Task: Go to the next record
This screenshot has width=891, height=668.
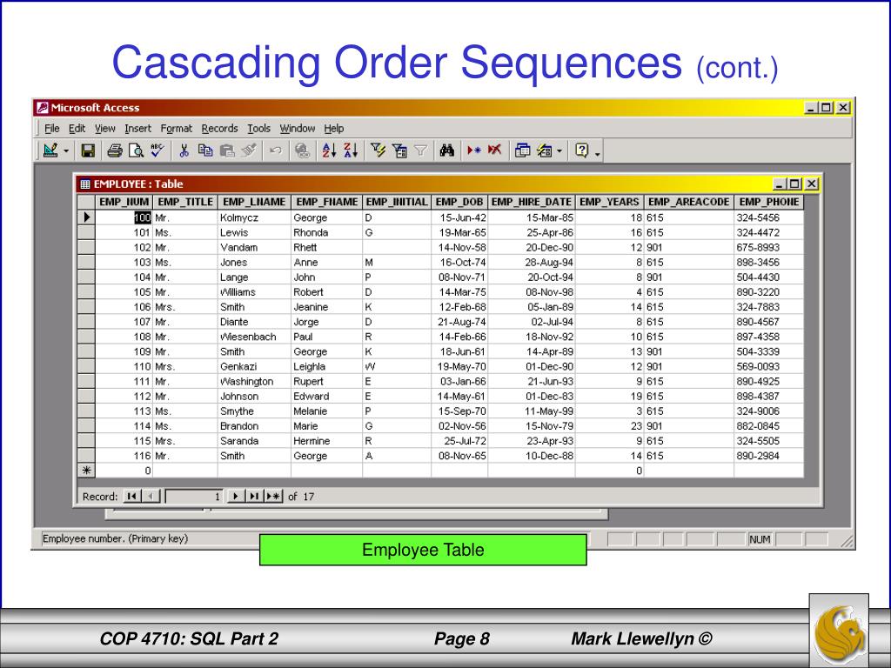Action: pyautogui.click(x=235, y=497)
